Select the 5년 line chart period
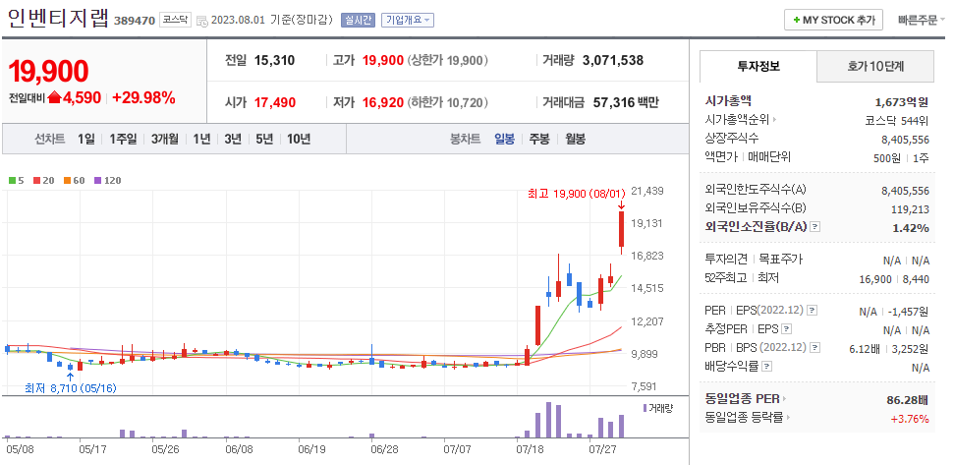954x465 pixels. [x=264, y=139]
